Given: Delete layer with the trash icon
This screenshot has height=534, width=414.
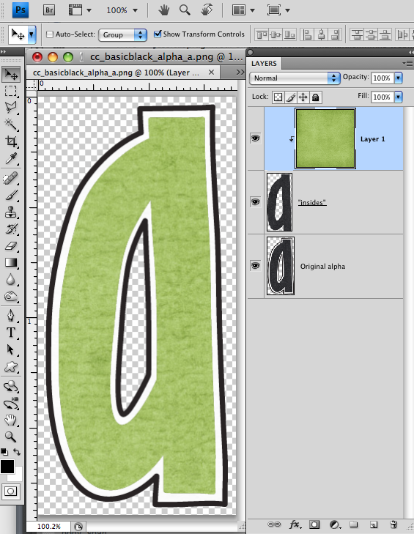Looking at the screenshot, I should [x=393, y=524].
